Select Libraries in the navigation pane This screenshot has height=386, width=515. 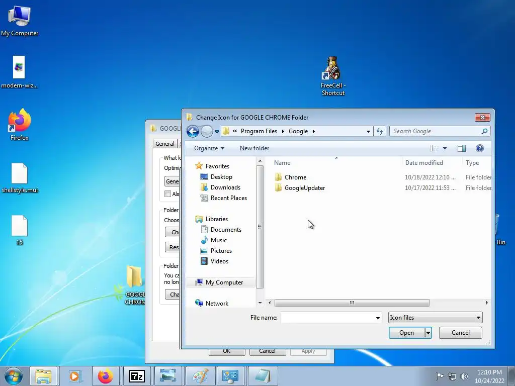coord(216,219)
